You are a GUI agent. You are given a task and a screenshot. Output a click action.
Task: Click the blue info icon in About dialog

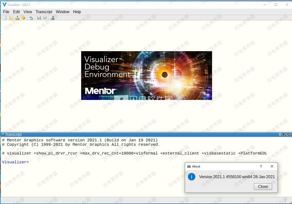coord(192,176)
